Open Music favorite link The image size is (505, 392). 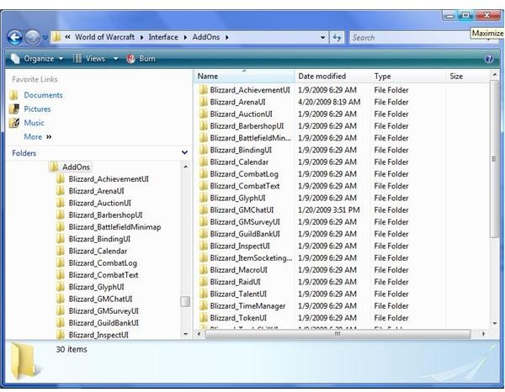pos(34,123)
